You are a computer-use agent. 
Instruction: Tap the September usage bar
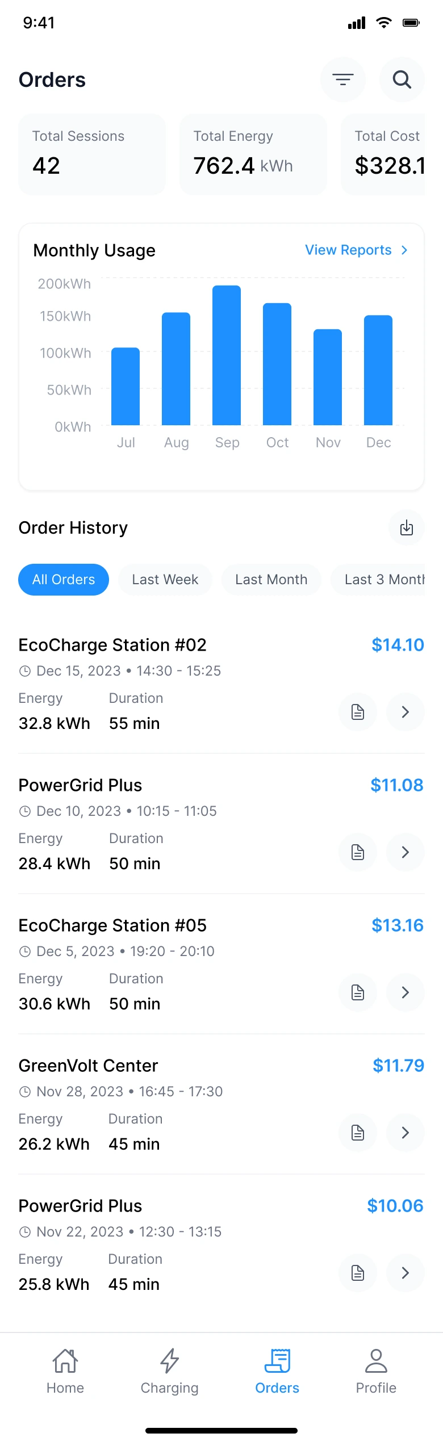tap(227, 355)
